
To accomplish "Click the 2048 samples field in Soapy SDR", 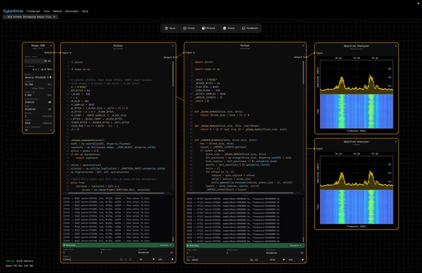I will pyautogui.click(x=38, y=123).
